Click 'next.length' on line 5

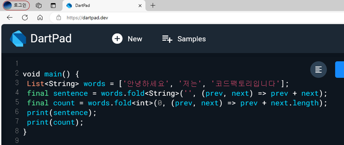[295, 103]
